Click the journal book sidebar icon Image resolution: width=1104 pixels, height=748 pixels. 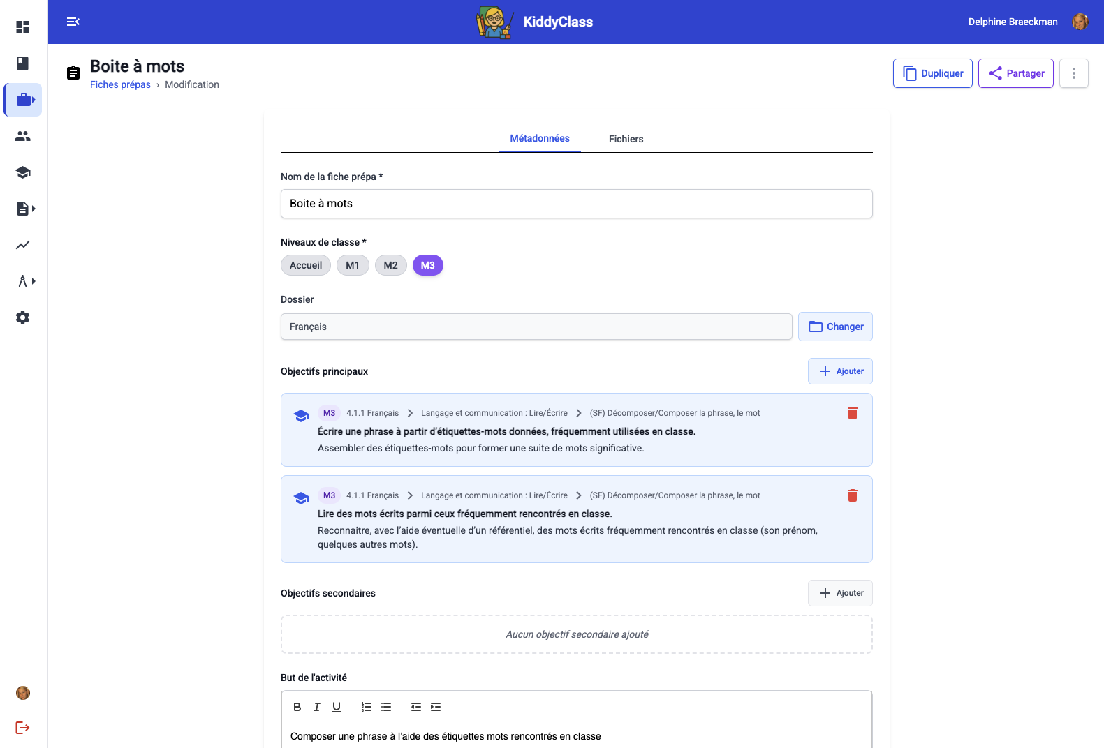pyautogui.click(x=23, y=63)
